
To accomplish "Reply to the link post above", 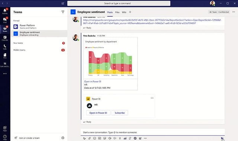I will pos(87,28).
